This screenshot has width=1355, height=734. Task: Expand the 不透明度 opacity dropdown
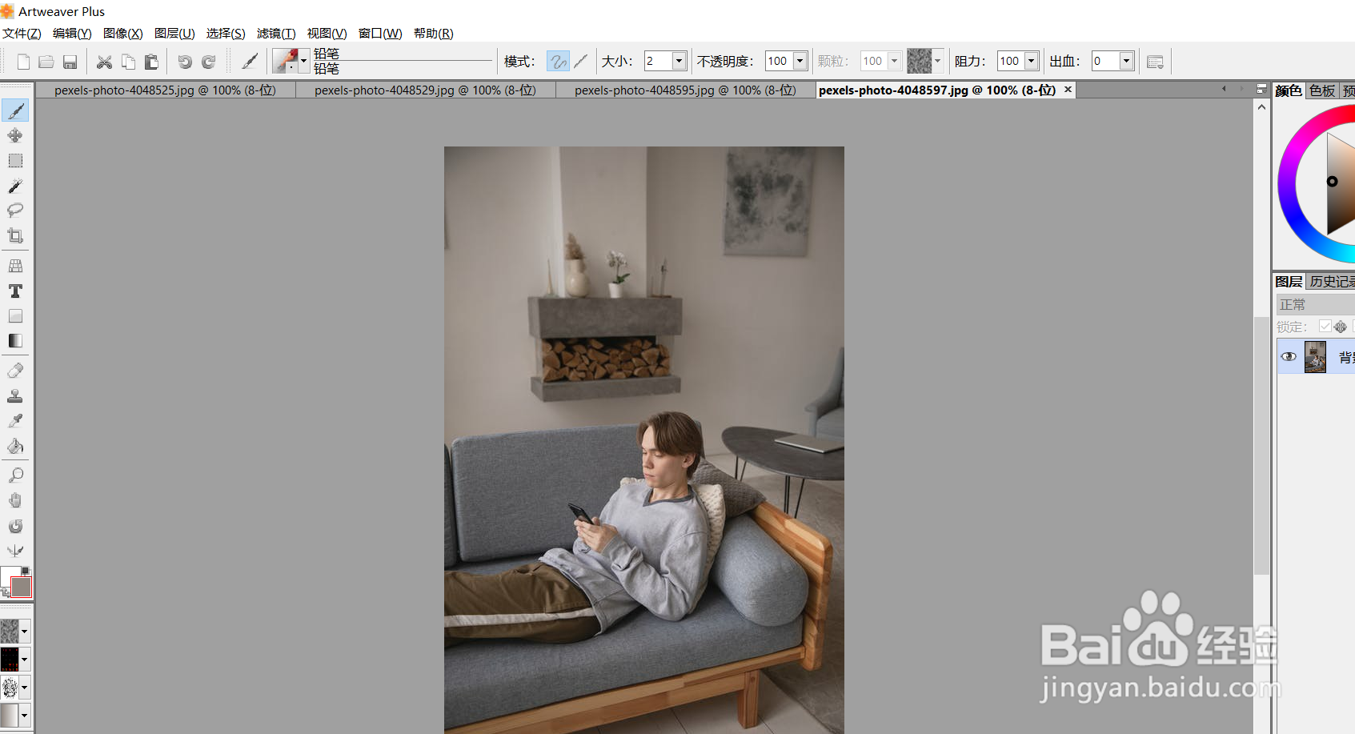[x=800, y=61]
